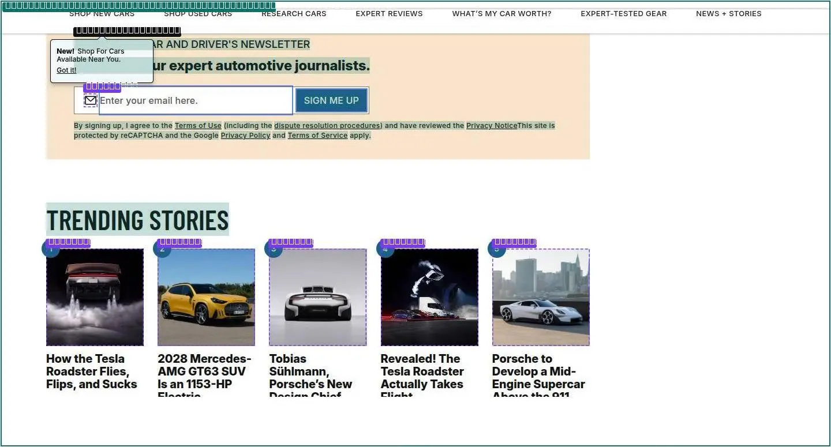Read the Tobias Sühlmann Porsche design chief story
Viewport: 831px width, 447px height.
coord(311,375)
